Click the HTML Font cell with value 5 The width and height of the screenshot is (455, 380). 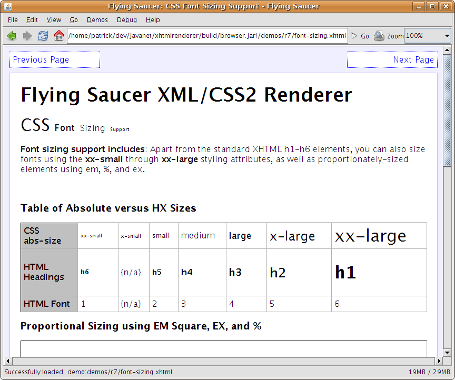pos(299,304)
